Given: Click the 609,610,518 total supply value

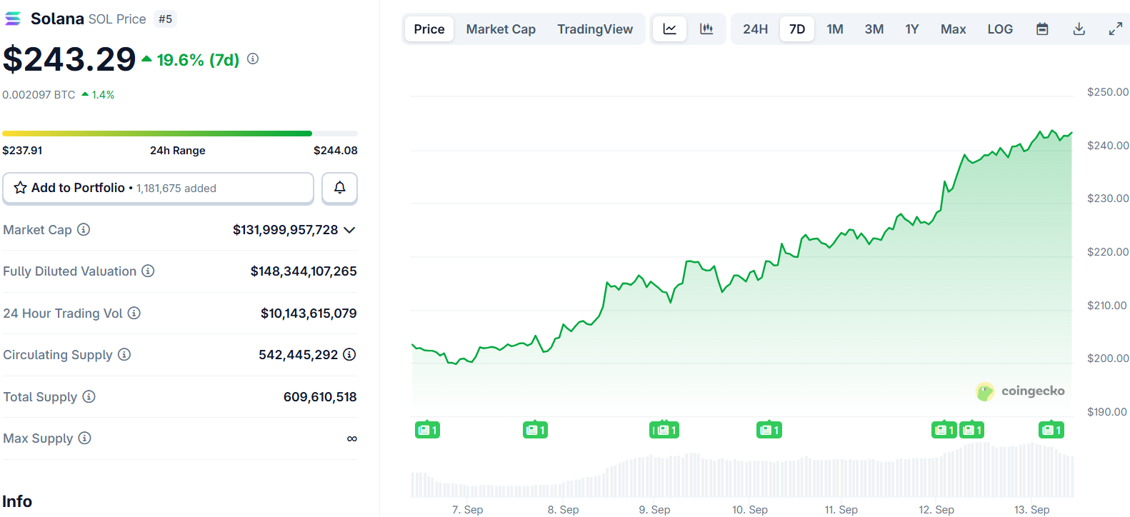Looking at the screenshot, I should pyautogui.click(x=320, y=396).
